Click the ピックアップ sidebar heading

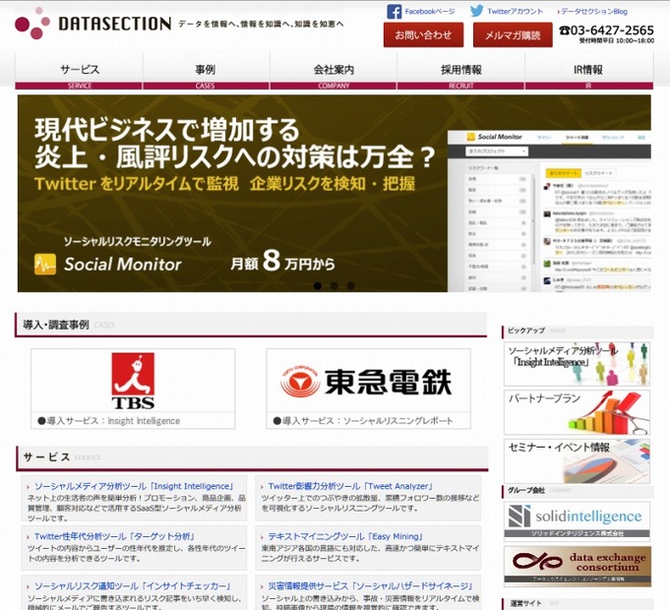tap(526, 331)
